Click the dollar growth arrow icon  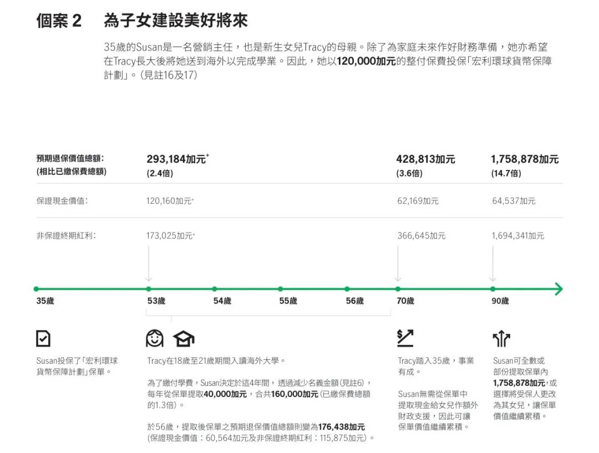[x=405, y=338]
